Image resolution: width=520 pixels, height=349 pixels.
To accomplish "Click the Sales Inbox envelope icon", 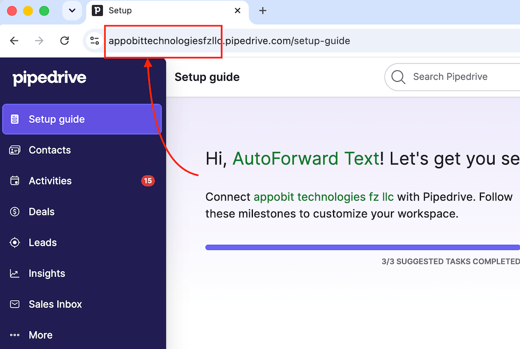I will pyautogui.click(x=15, y=304).
